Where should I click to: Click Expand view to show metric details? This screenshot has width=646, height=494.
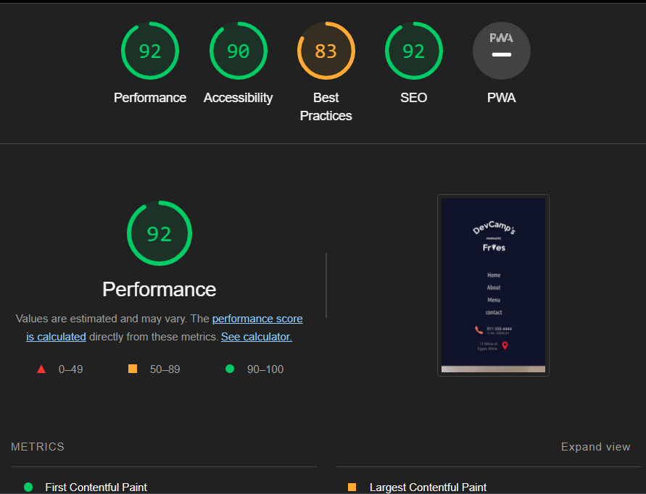coord(595,446)
